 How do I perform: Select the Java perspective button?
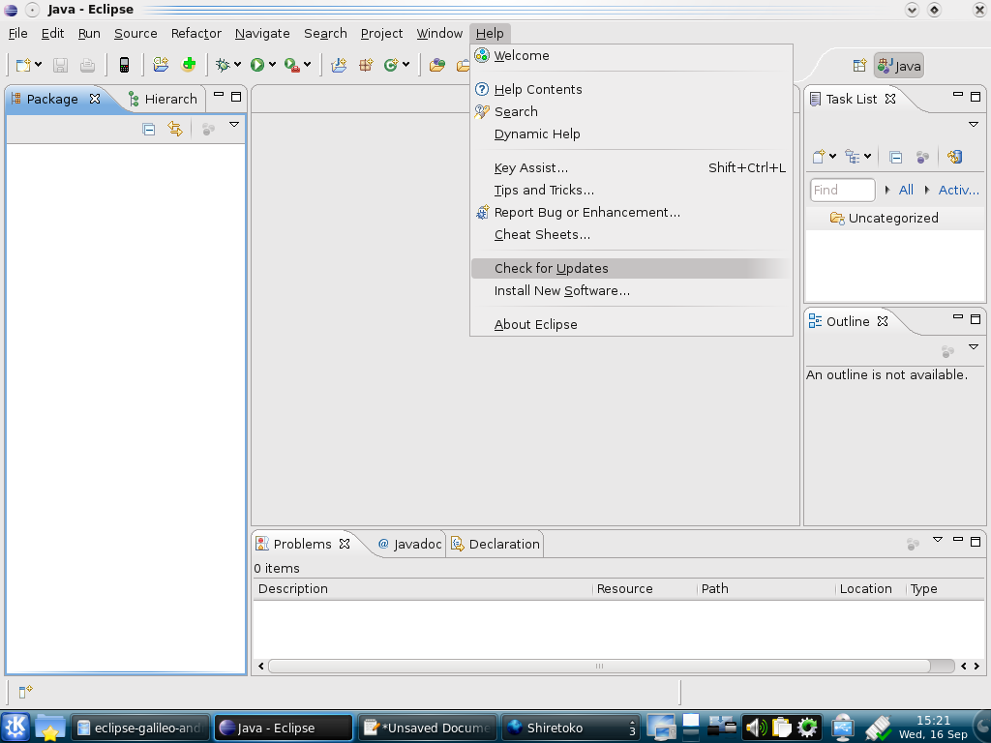[899, 66]
